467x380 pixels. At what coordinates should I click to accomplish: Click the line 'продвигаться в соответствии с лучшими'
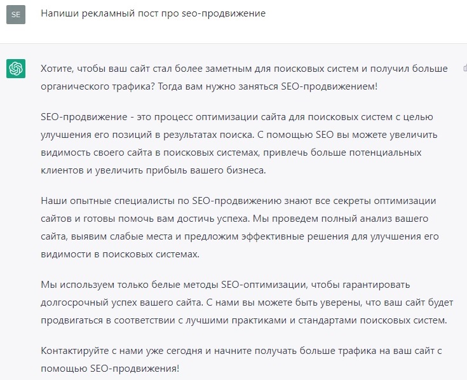(x=244, y=320)
